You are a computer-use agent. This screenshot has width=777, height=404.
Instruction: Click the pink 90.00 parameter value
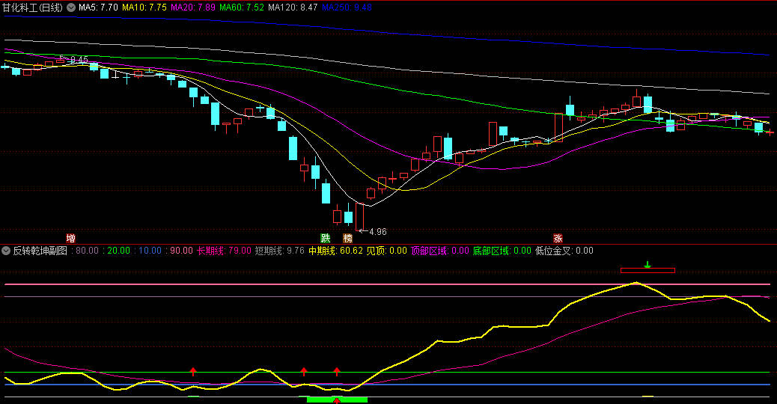[181, 251]
